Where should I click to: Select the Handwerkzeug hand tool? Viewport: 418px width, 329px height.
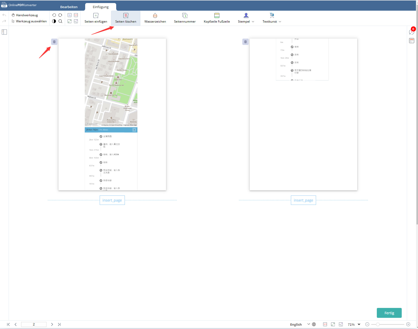[x=25, y=15]
